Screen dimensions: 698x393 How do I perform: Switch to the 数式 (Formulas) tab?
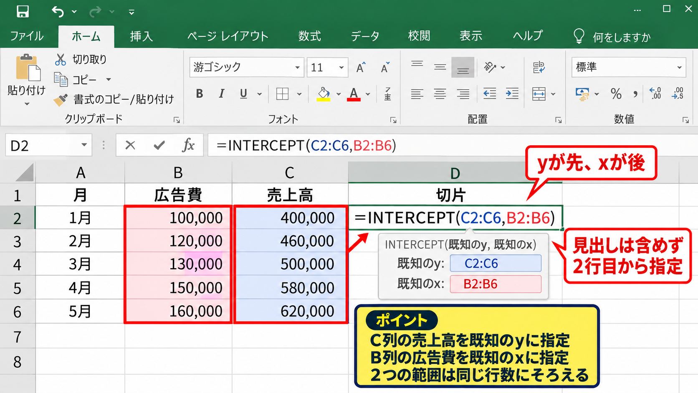310,36
